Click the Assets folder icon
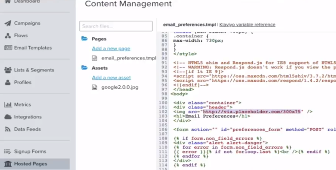This screenshot has height=170, width=336. (84, 68)
